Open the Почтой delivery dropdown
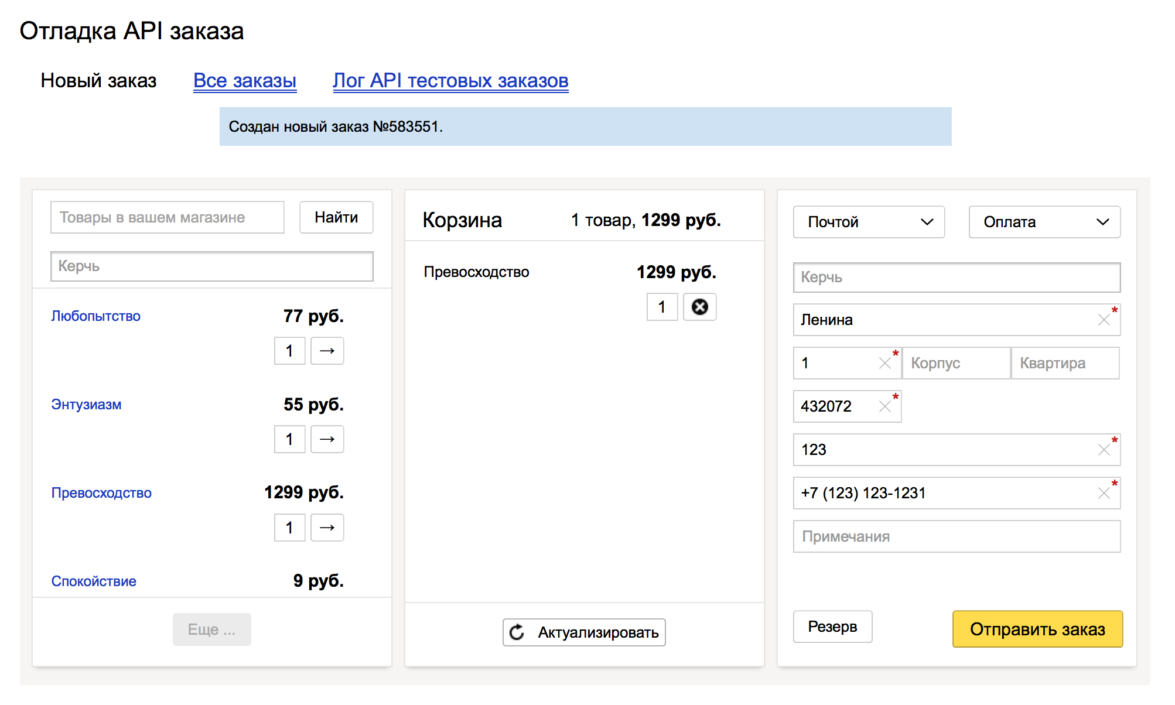 click(x=869, y=222)
